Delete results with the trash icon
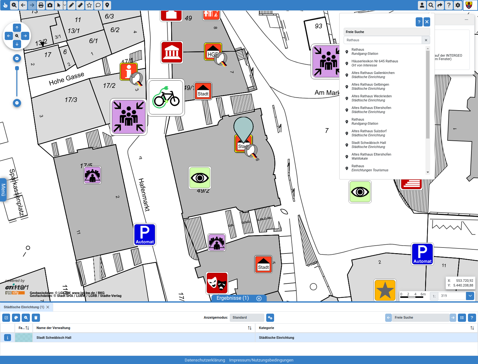The image size is (478, 364). [36, 318]
